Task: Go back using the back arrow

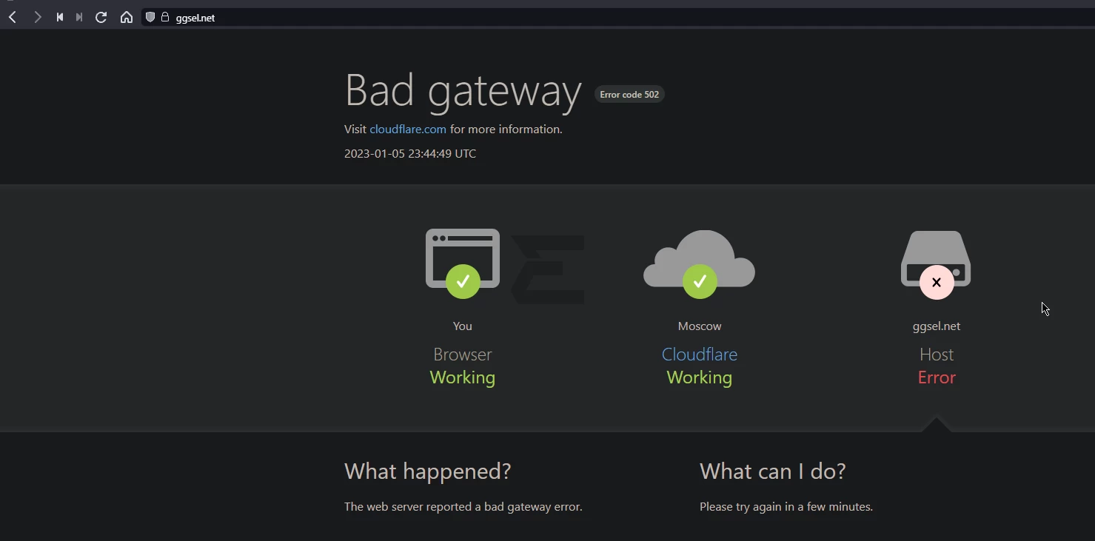Action: click(x=13, y=17)
